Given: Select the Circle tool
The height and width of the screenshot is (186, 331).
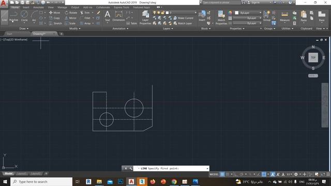Looking at the screenshot, I should coord(24,17).
